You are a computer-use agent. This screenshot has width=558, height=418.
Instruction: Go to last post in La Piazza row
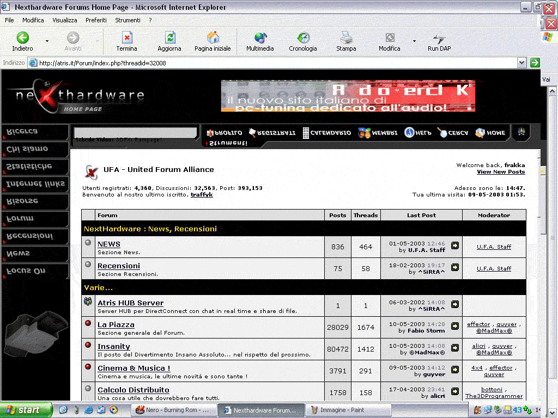(x=455, y=326)
